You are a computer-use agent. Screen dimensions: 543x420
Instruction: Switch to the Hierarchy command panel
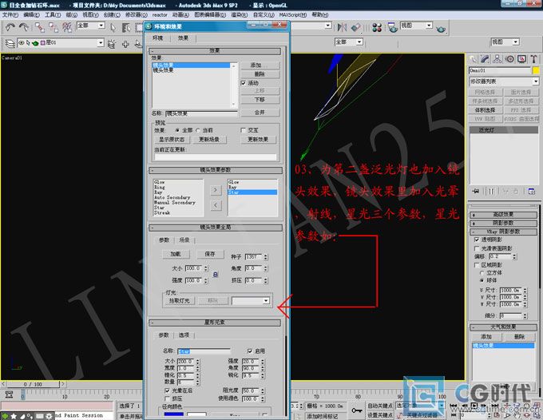[497, 59]
